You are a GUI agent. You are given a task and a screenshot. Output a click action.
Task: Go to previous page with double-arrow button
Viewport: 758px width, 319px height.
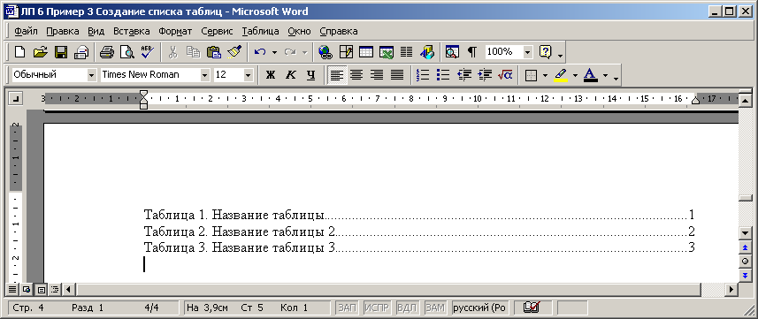tap(745, 247)
